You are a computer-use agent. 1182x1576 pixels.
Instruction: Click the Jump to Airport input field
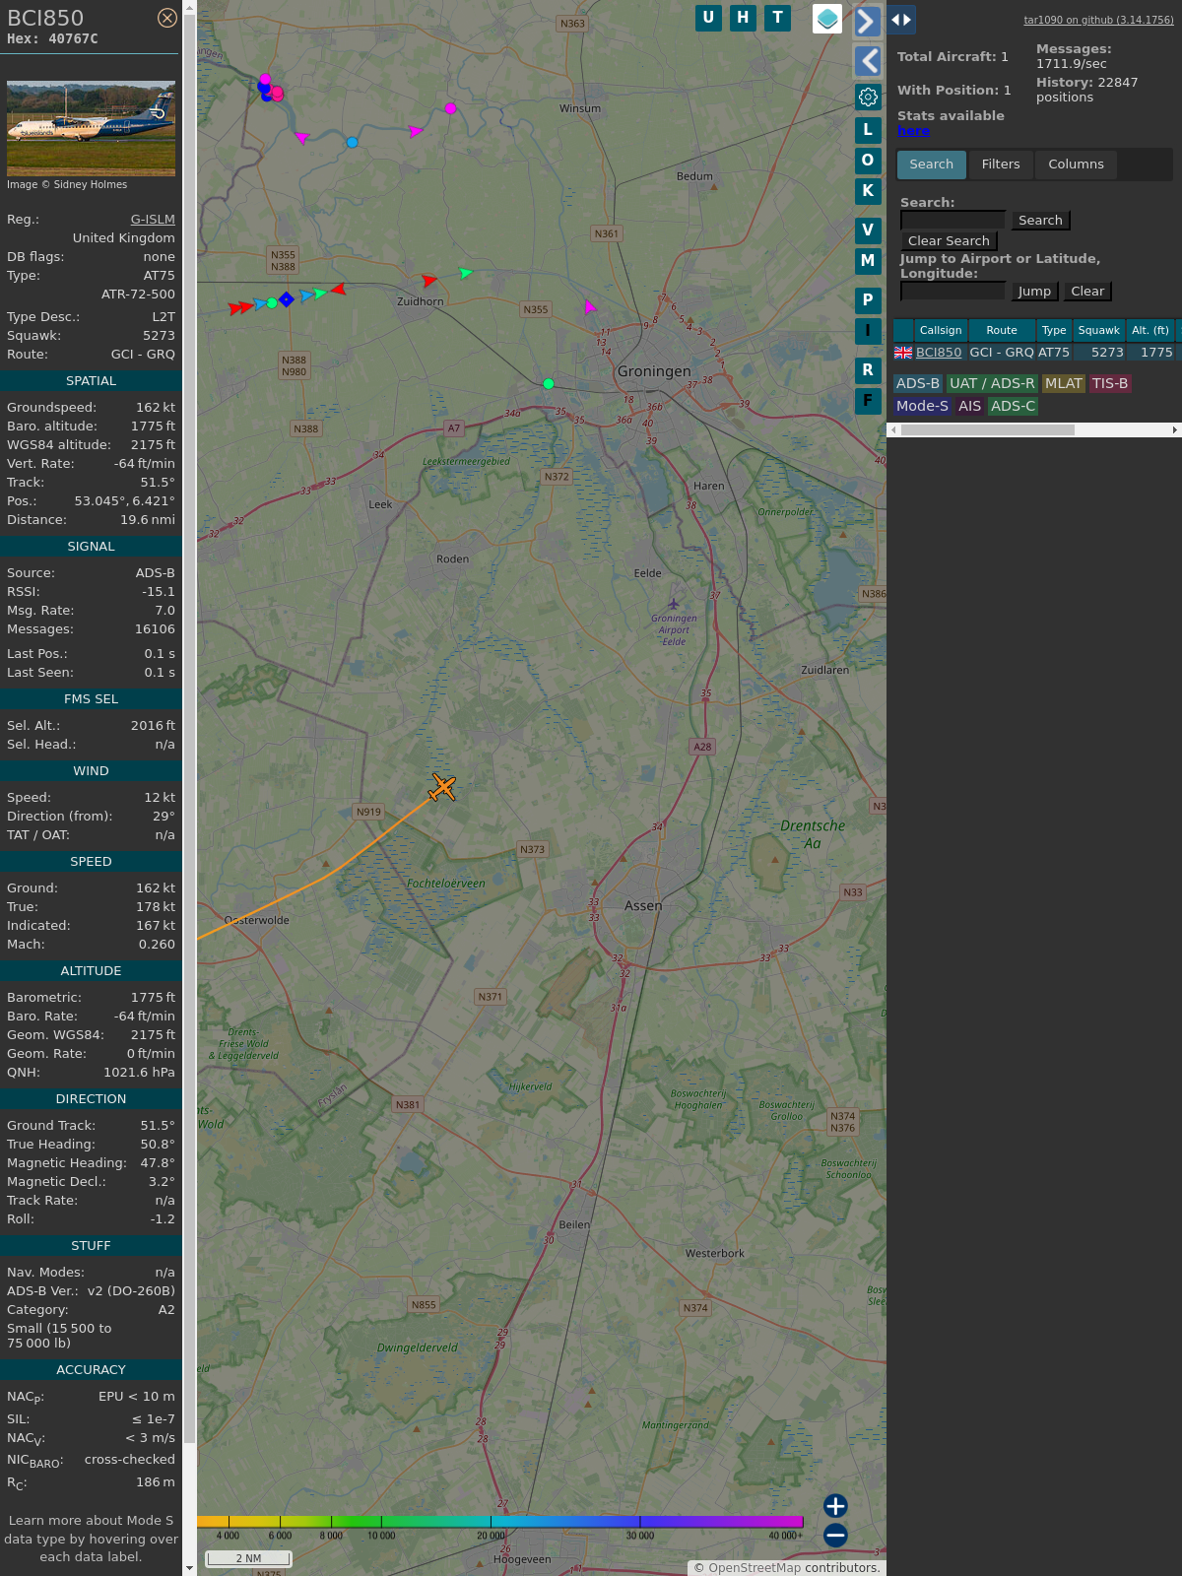point(952,291)
